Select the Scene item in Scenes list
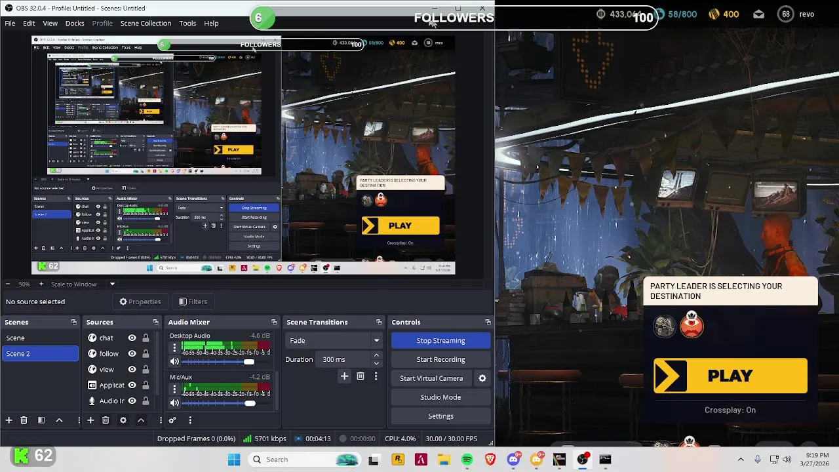The height and width of the screenshot is (472, 839). tap(40, 338)
